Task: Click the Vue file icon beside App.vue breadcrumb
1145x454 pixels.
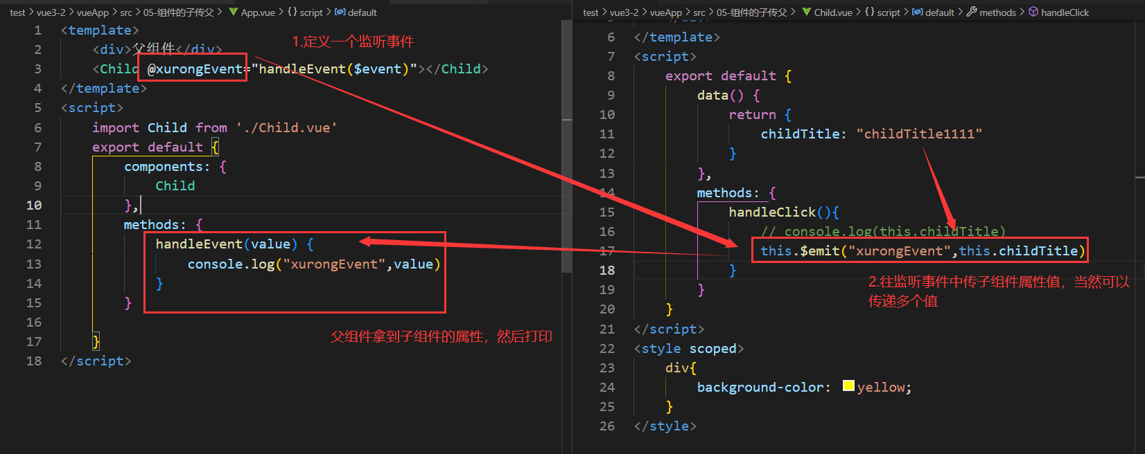Action: tap(234, 12)
